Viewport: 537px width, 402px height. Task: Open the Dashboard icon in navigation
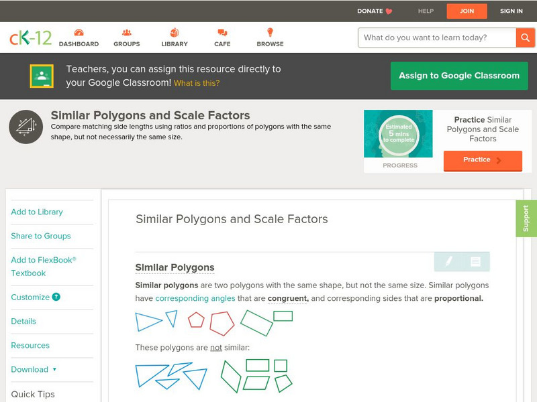[x=79, y=33]
